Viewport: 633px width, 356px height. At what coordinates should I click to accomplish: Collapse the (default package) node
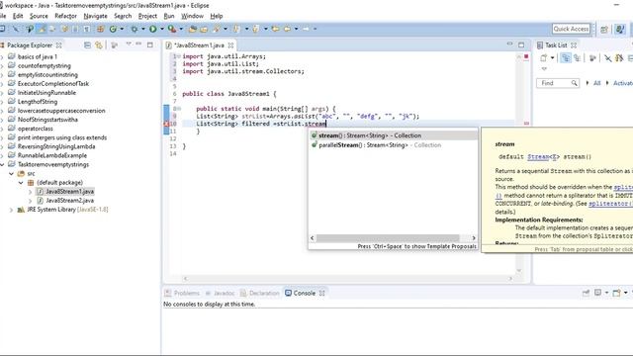tap(21, 182)
